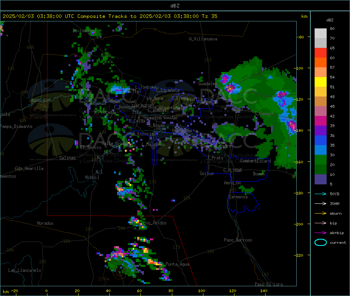Click the CompartEscard map label

point(255,161)
